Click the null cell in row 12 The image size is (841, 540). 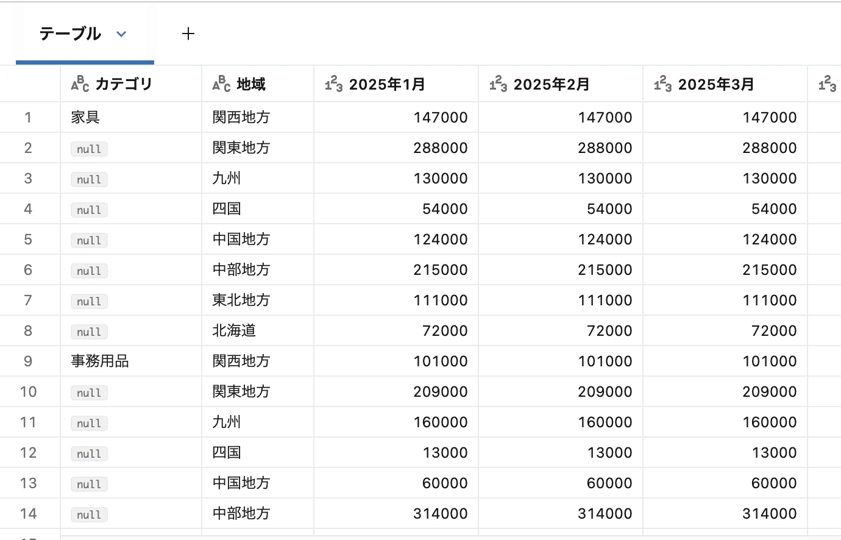coord(131,452)
